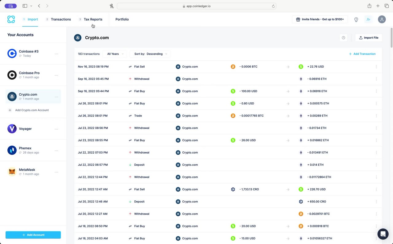Open menu for Jul 26, 2022 Trade row
Image resolution: width=393 pixels, height=244 pixels.
(376, 116)
